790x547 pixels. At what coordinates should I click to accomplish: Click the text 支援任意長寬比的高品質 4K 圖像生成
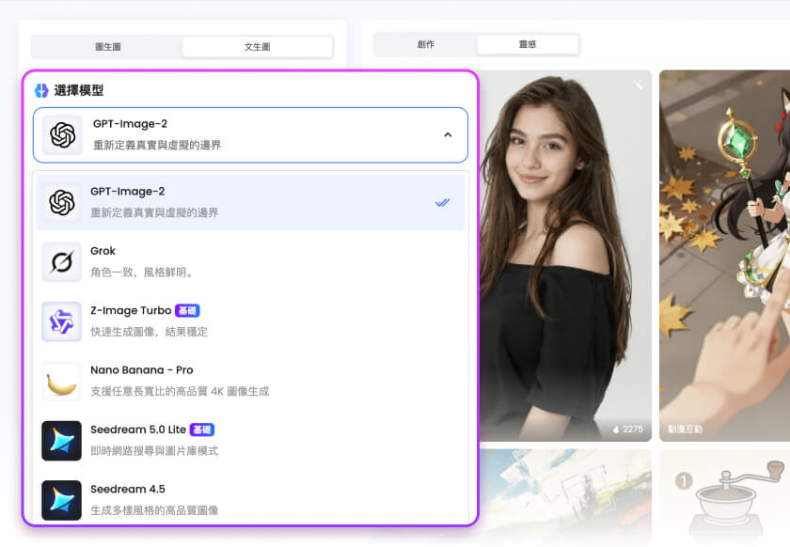click(x=180, y=391)
